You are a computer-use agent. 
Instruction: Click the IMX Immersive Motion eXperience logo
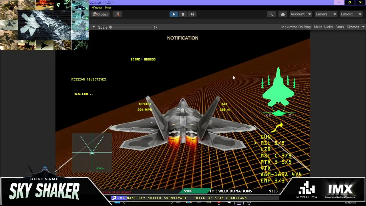[x=340, y=191]
